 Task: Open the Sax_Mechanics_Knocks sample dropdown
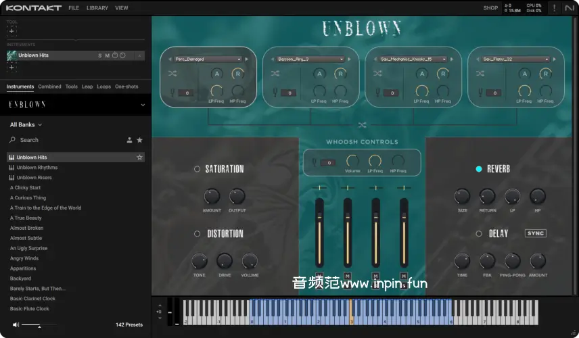pyautogui.click(x=413, y=59)
